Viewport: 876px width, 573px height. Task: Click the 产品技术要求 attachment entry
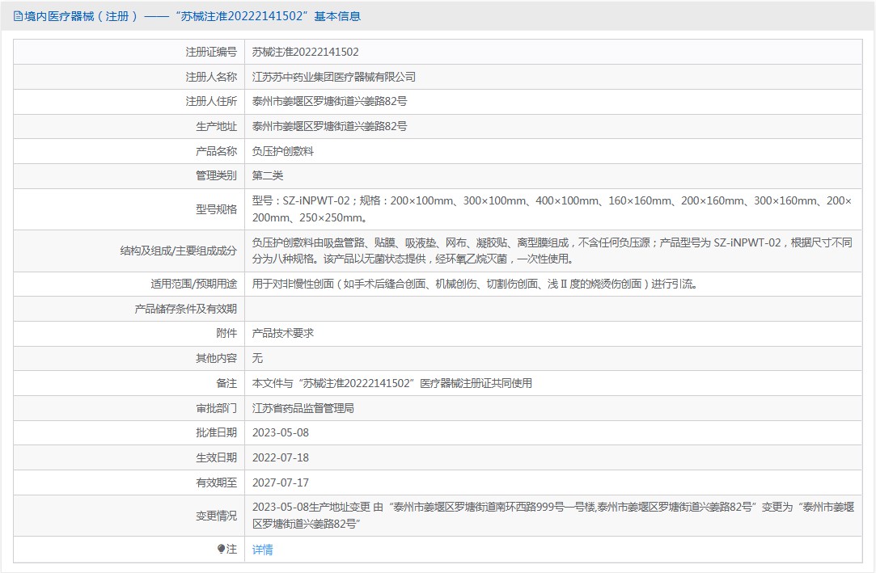click(x=282, y=333)
